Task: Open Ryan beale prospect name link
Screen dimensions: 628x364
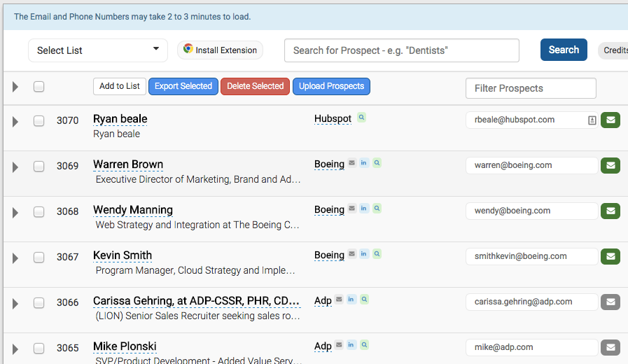Action: point(120,119)
